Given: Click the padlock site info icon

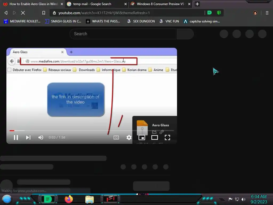Looking at the screenshot, I should (54, 13).
